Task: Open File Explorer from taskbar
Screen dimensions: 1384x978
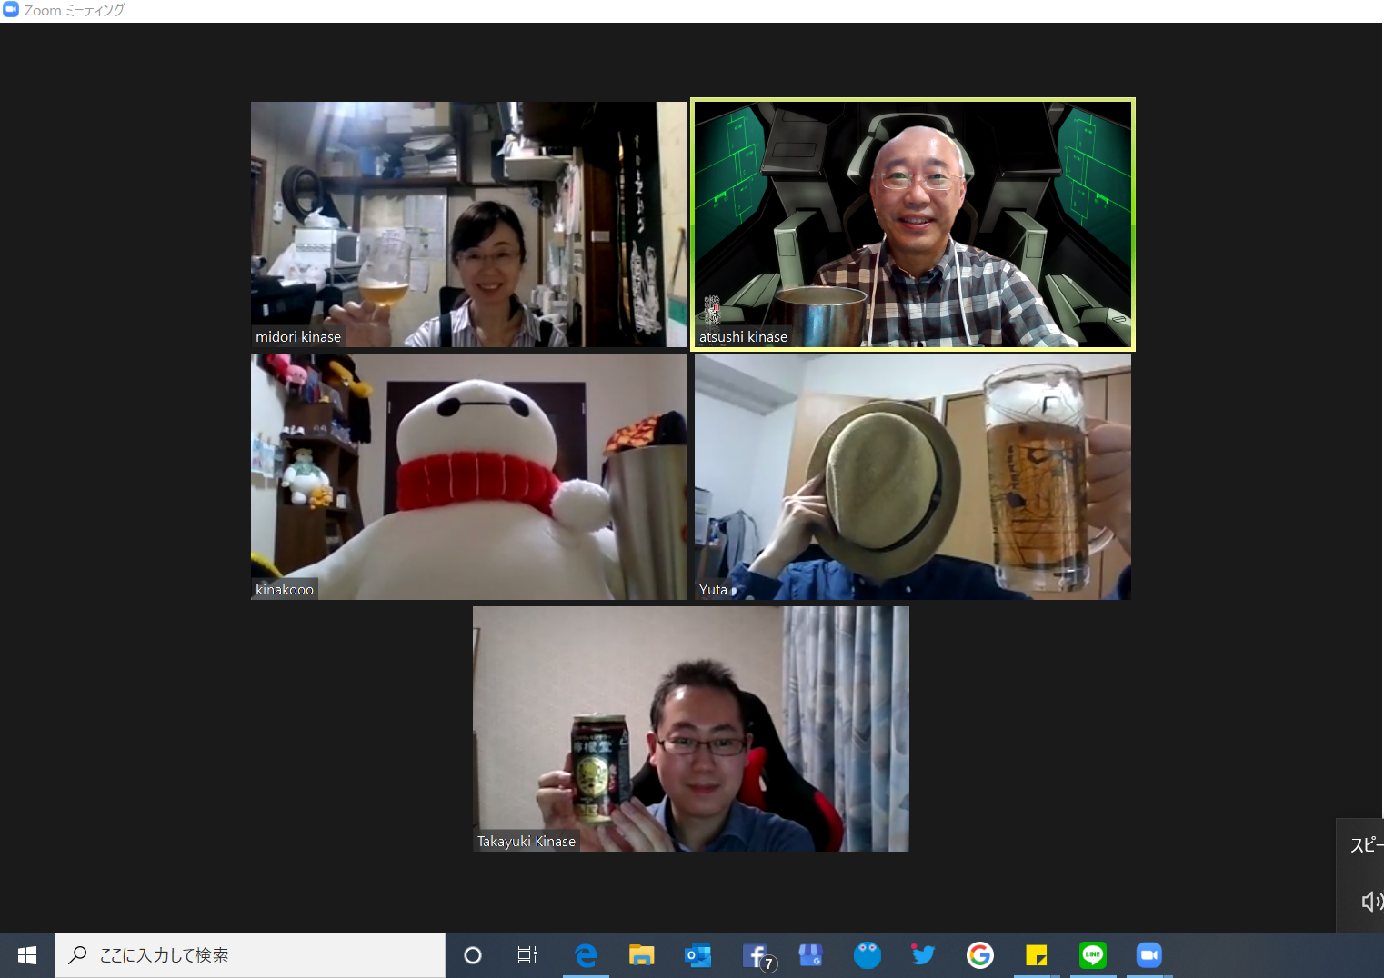Action: click(x=642, y=955)
